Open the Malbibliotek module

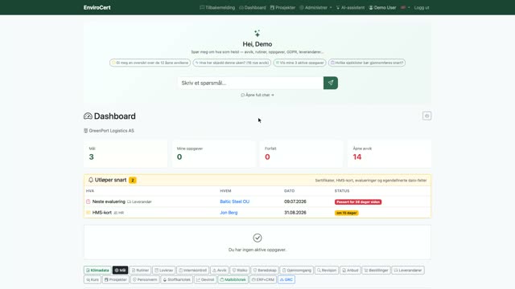point(233,279)
